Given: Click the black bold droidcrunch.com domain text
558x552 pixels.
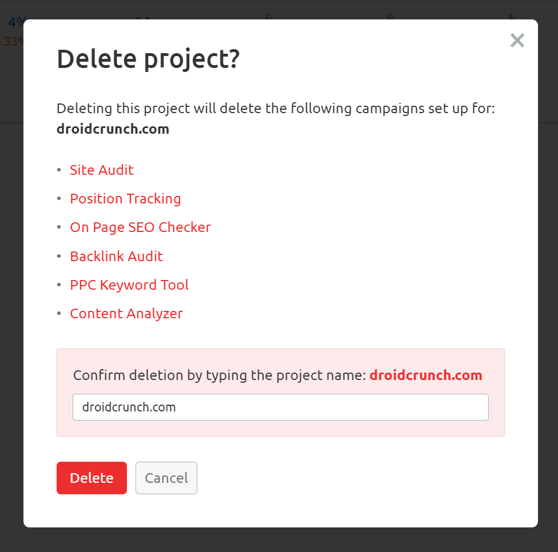Looking at the screenshot, I should point(113,129).
